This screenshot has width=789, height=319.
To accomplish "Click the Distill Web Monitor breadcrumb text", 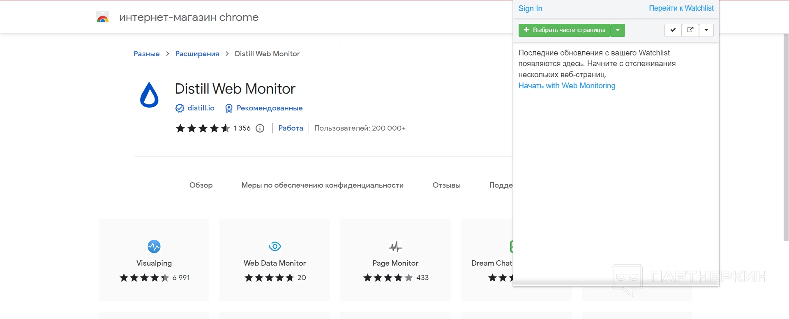I will pyautogui.click(x=267, y=54).
